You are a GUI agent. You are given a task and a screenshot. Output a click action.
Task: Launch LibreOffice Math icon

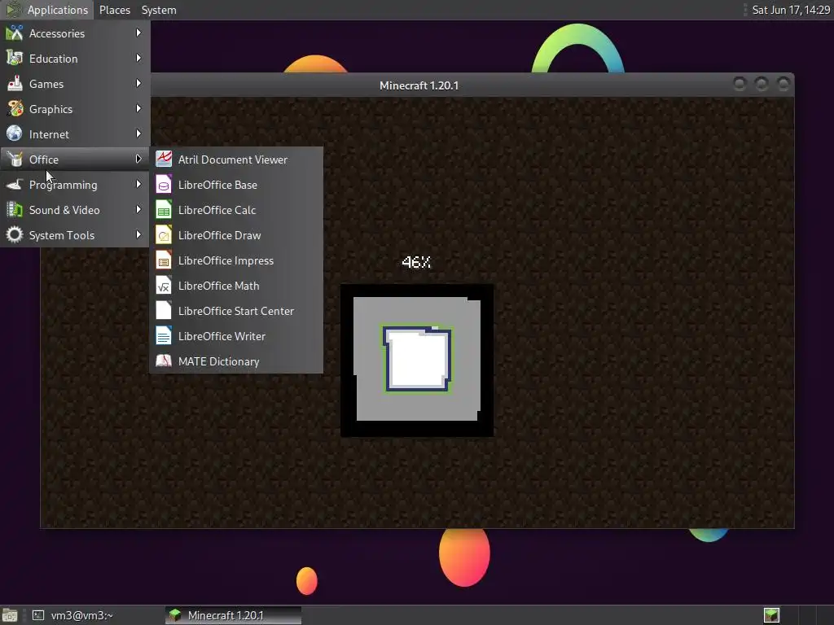163,286
